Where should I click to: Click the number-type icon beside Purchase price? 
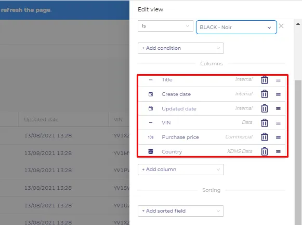[x=151, y=137]
